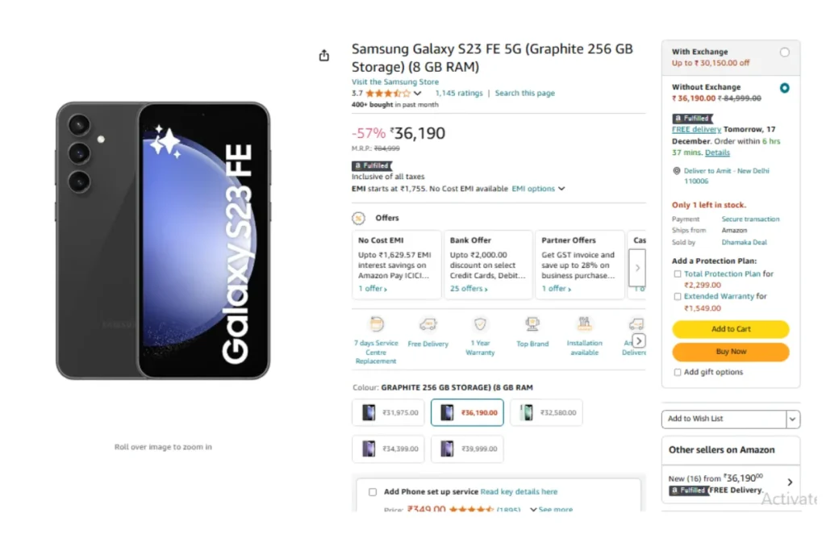Enable Add gift options checkbox
This screenshot has height=551, width=826.
tap(678, 373)
